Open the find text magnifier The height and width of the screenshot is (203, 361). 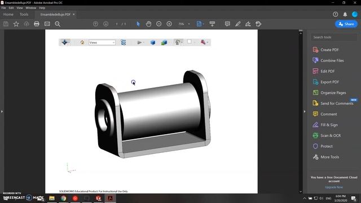[58, 24]
